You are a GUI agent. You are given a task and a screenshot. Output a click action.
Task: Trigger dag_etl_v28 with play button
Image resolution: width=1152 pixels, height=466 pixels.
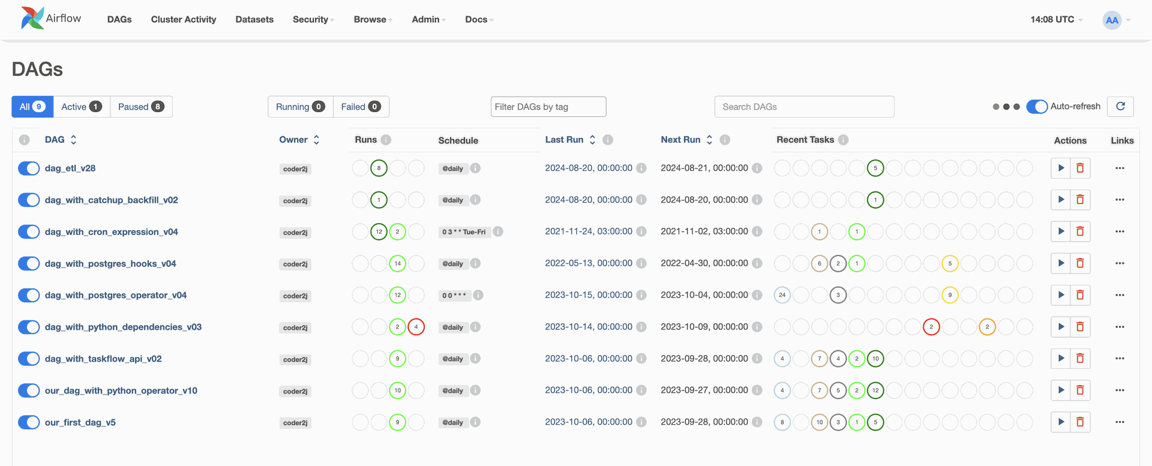point(1061,168)
